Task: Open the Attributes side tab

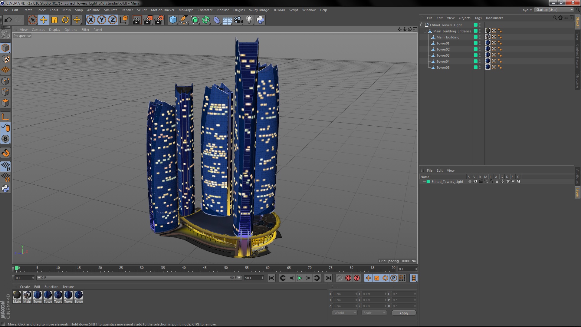Action: coord(577,177)
